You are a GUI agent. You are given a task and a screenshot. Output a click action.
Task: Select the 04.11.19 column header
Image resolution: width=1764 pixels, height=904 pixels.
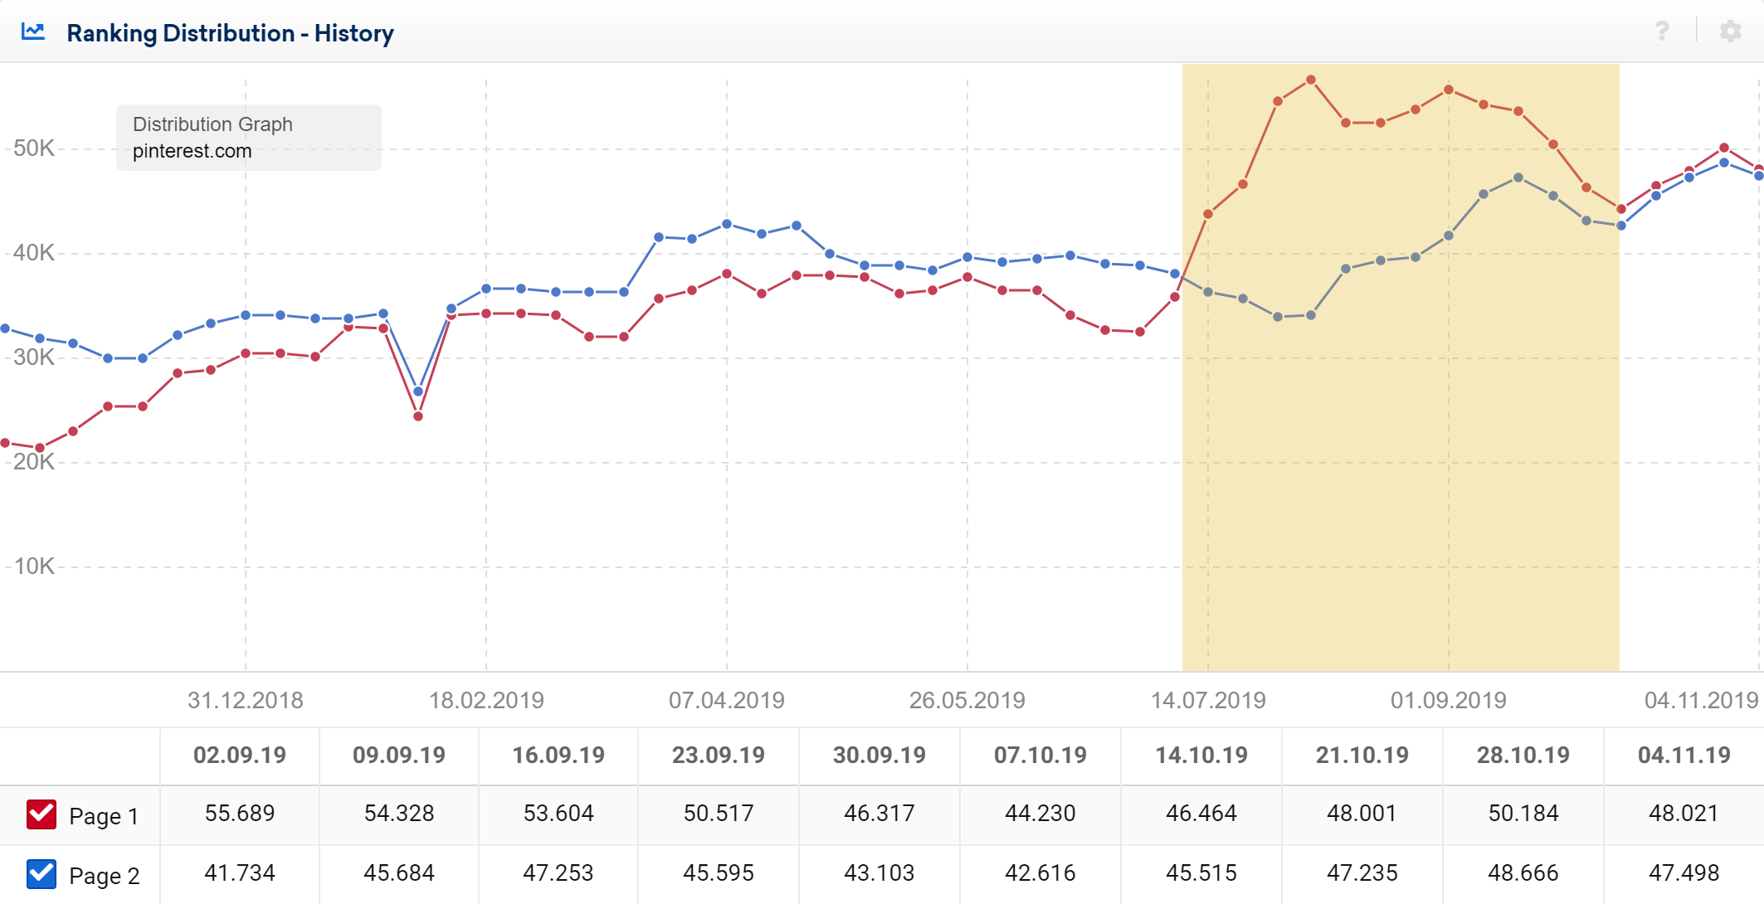coord(1684,756)
